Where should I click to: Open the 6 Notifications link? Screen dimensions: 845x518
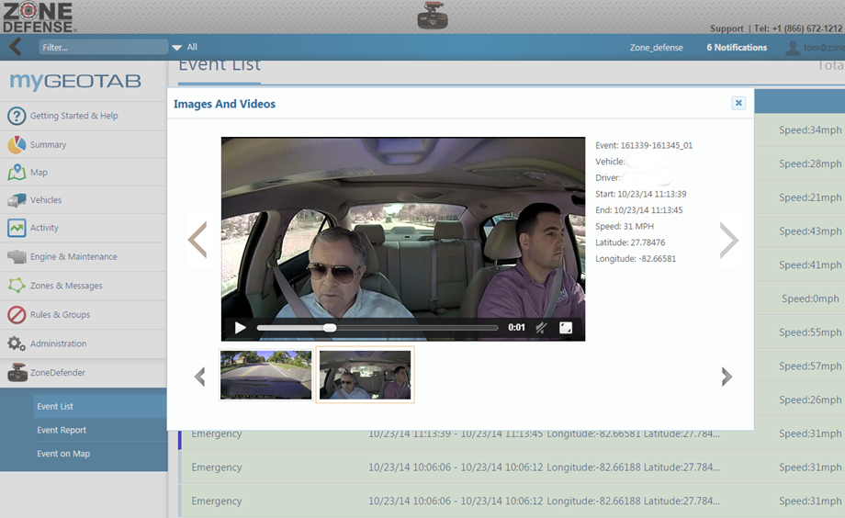737,48
